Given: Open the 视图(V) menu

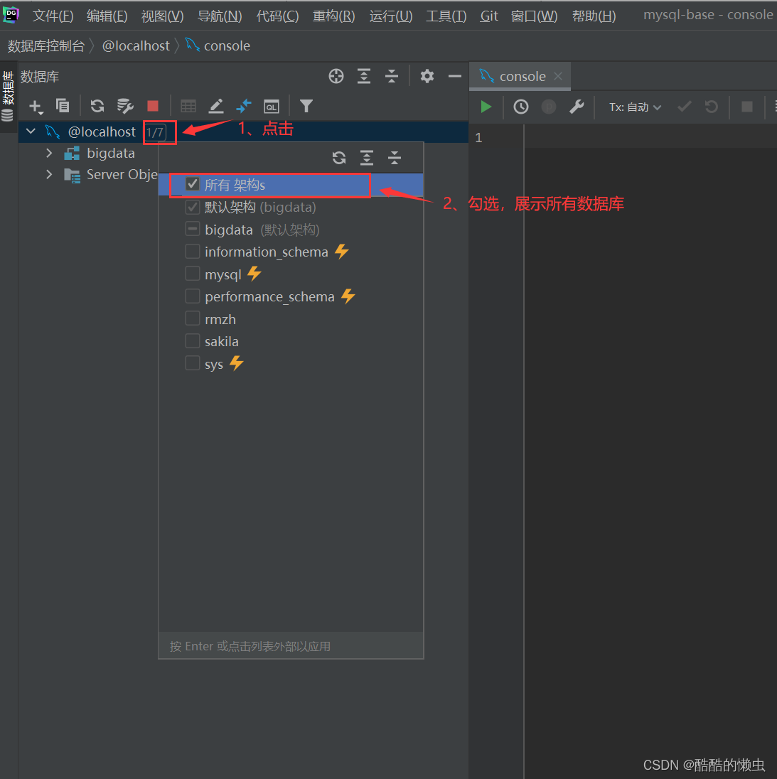Looking at the screenshot, I should 162,16.
